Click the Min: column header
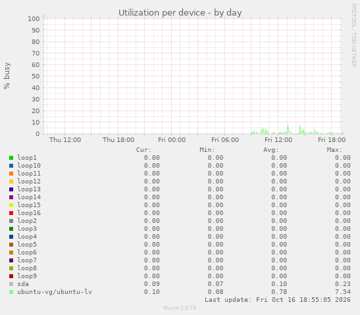 click(207, 150)
